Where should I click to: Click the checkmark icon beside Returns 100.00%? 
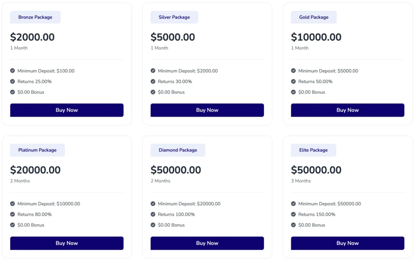pos(153,214)
